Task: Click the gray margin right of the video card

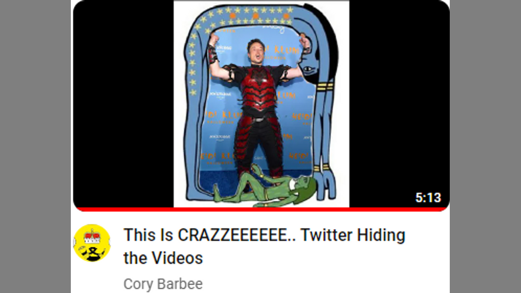Action: pyautogui.click(x=485, y=146)
